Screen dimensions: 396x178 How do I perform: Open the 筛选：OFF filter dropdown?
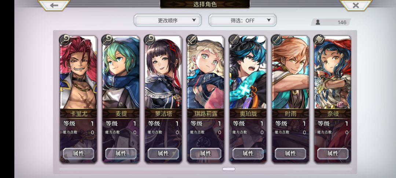(242, 20)
